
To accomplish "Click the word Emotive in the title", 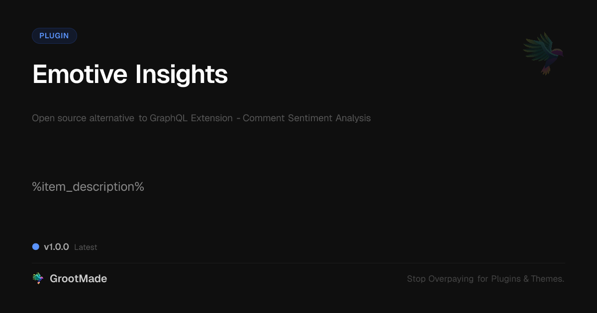I will point(80,75).
